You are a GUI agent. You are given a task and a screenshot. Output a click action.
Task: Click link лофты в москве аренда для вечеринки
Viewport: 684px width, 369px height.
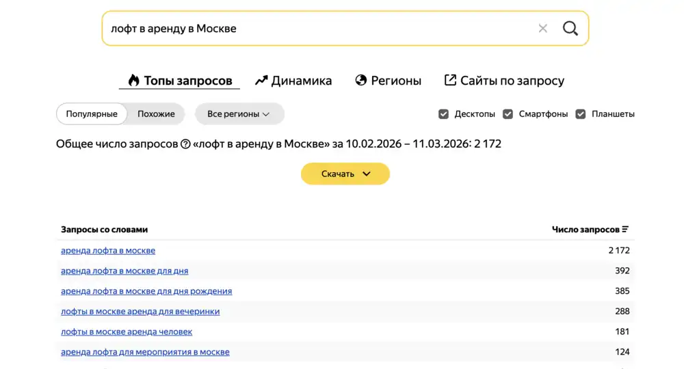coord(140,312)
